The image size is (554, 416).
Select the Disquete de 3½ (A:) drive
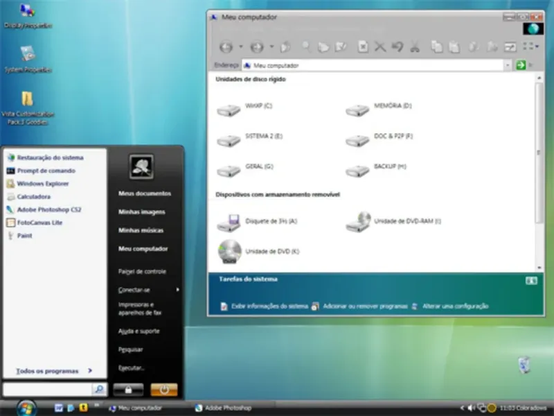[257, 222]
